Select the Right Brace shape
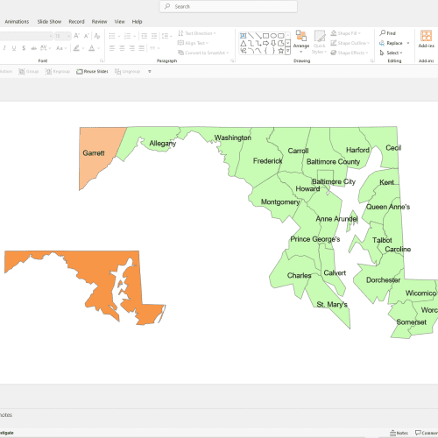438x438 pixels. pos(273,51)
